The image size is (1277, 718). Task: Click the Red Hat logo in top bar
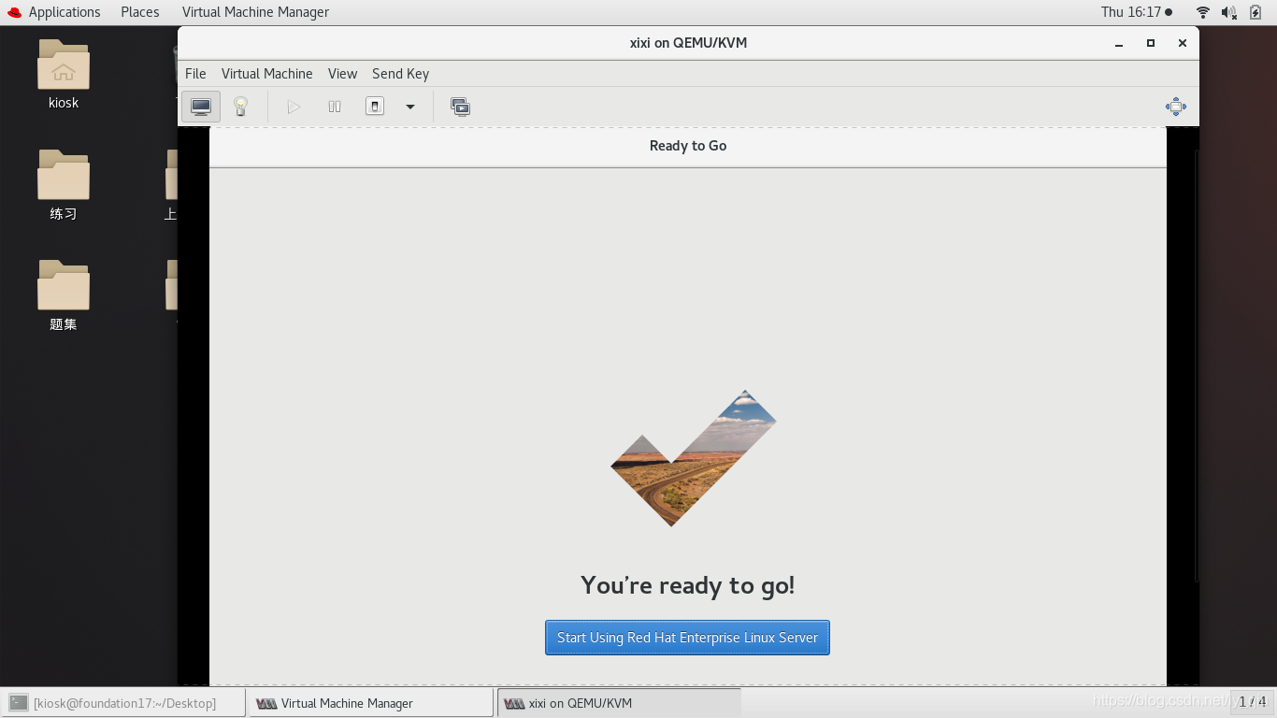(x=14, y=12)
